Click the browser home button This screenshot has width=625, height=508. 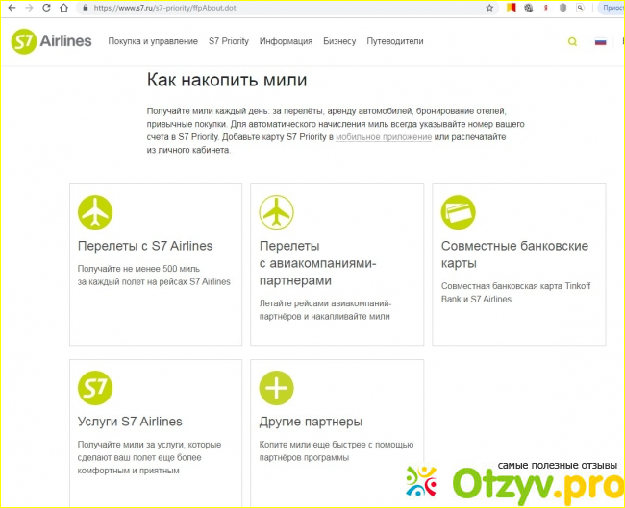(x=63, y=7)
